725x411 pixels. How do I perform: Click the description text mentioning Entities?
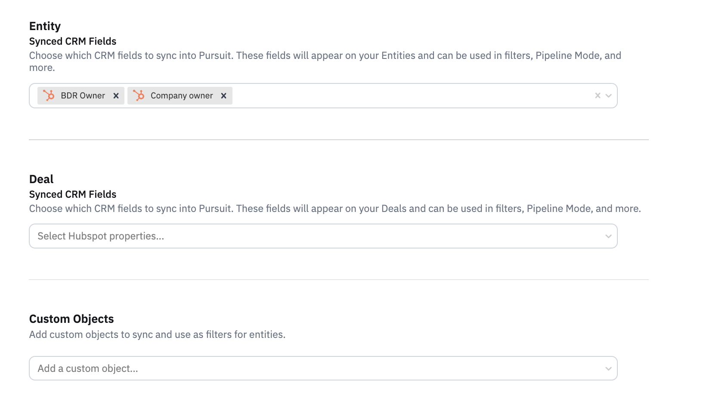(325, 61)
